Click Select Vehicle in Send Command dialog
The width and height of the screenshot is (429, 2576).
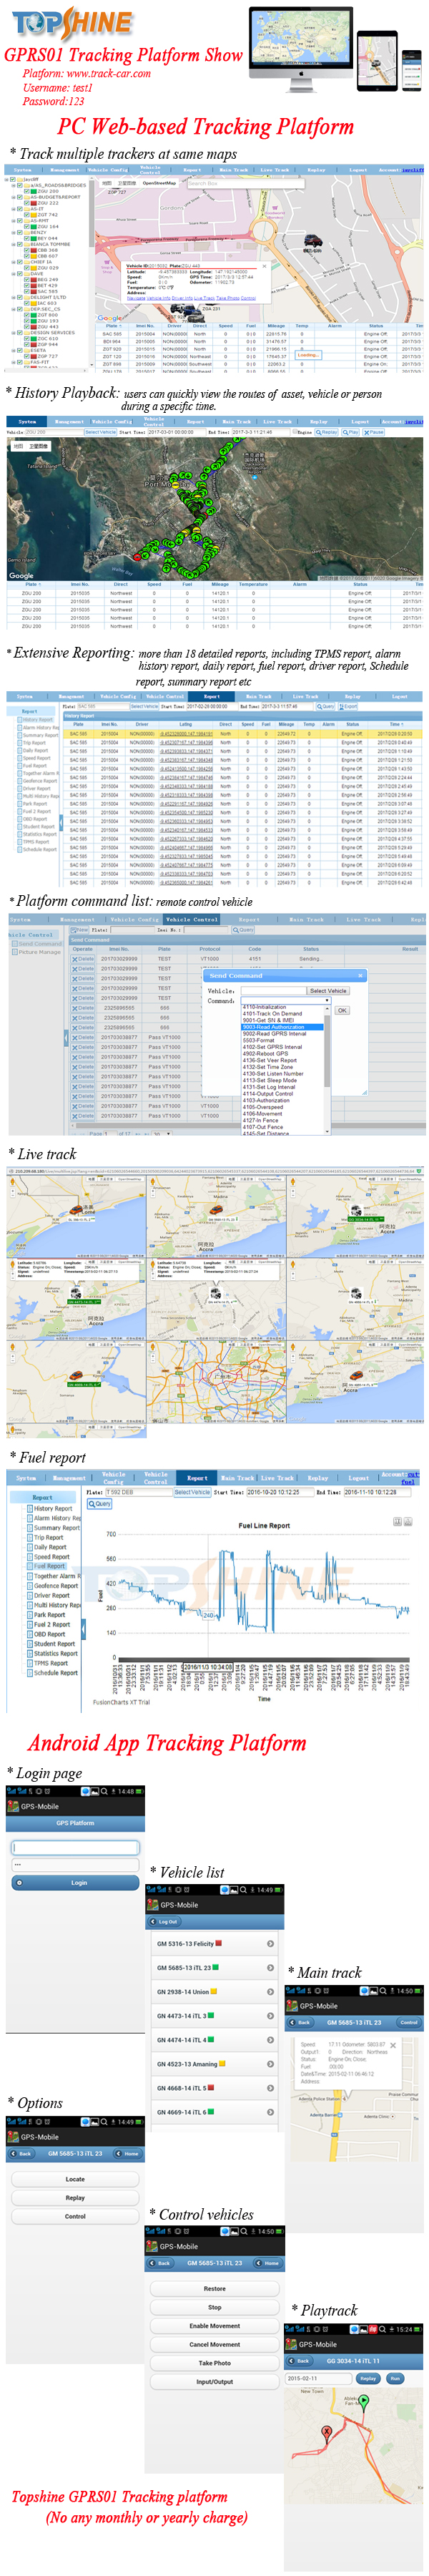pos(328,990)
